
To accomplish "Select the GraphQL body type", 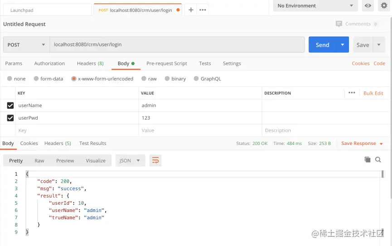I will pyautogui.click(x=196, y=78).
